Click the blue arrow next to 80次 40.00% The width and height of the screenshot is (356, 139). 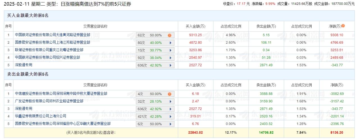pos(170,43)
